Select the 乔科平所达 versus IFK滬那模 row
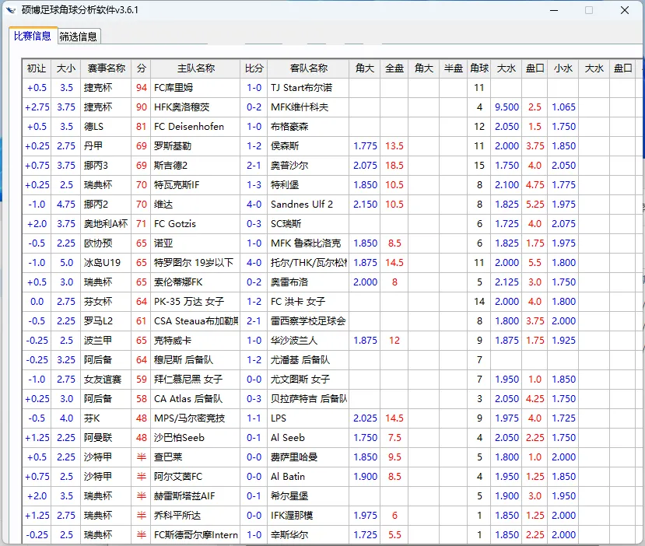Image resolution: width=645 pixels, height=546 pixels. click(233, 515)
